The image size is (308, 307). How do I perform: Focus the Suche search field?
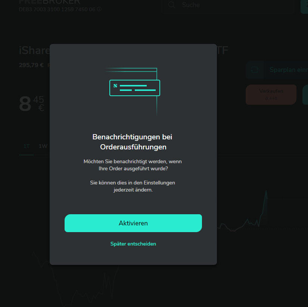click(228, 6)
